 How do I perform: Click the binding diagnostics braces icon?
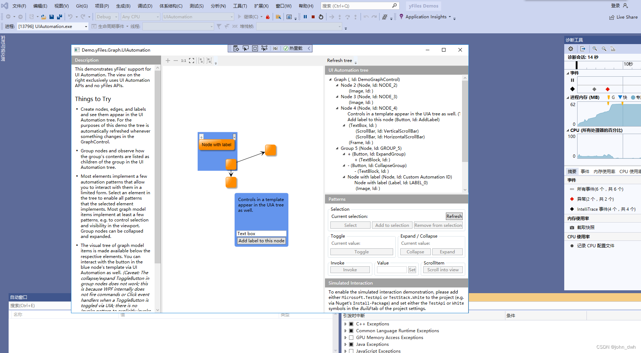click(275, 48)
